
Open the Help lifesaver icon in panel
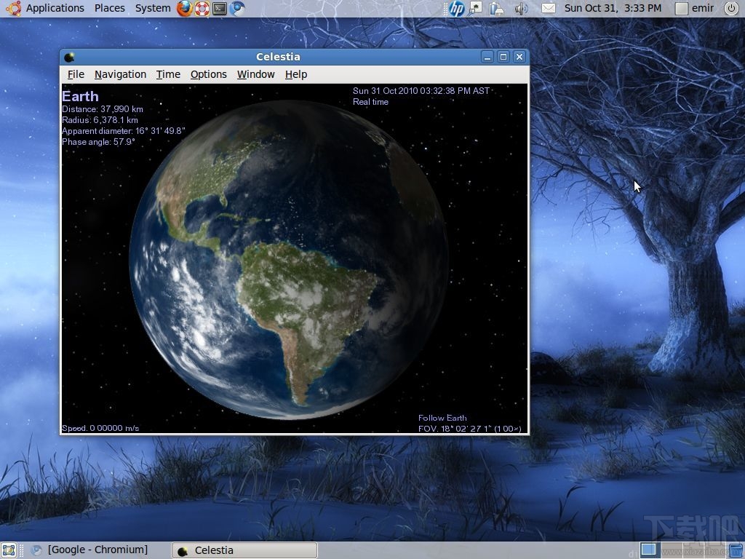[x=202, y=9]
